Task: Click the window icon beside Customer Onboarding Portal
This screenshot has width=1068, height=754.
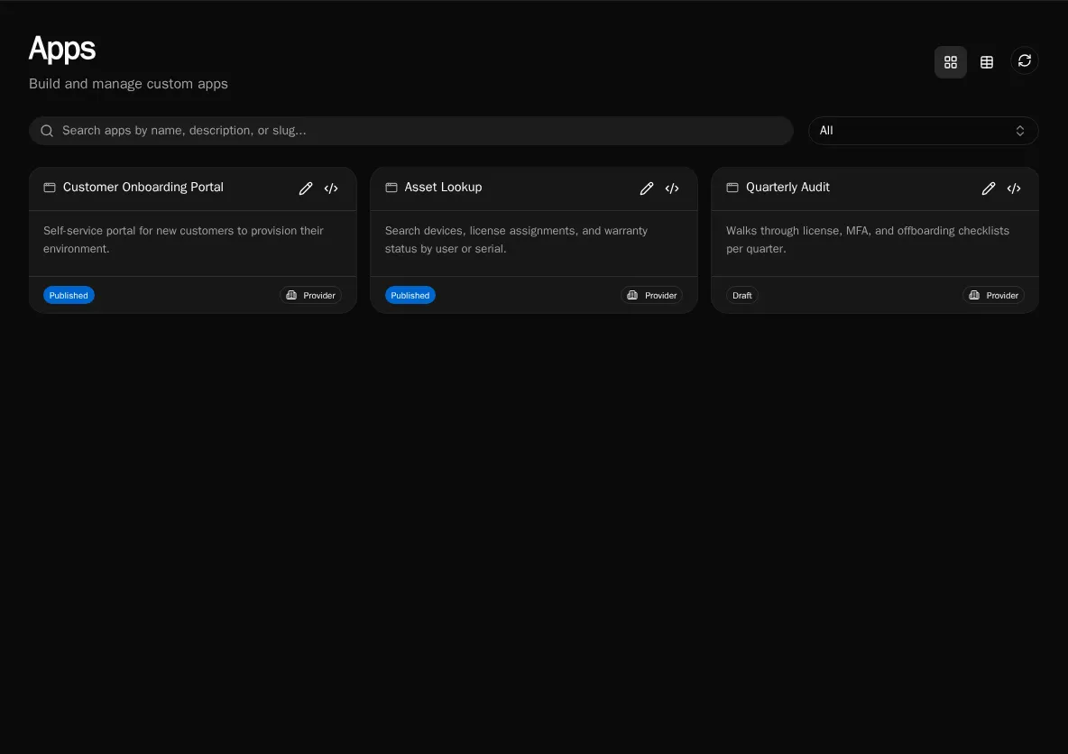Action: pos(50,188)
